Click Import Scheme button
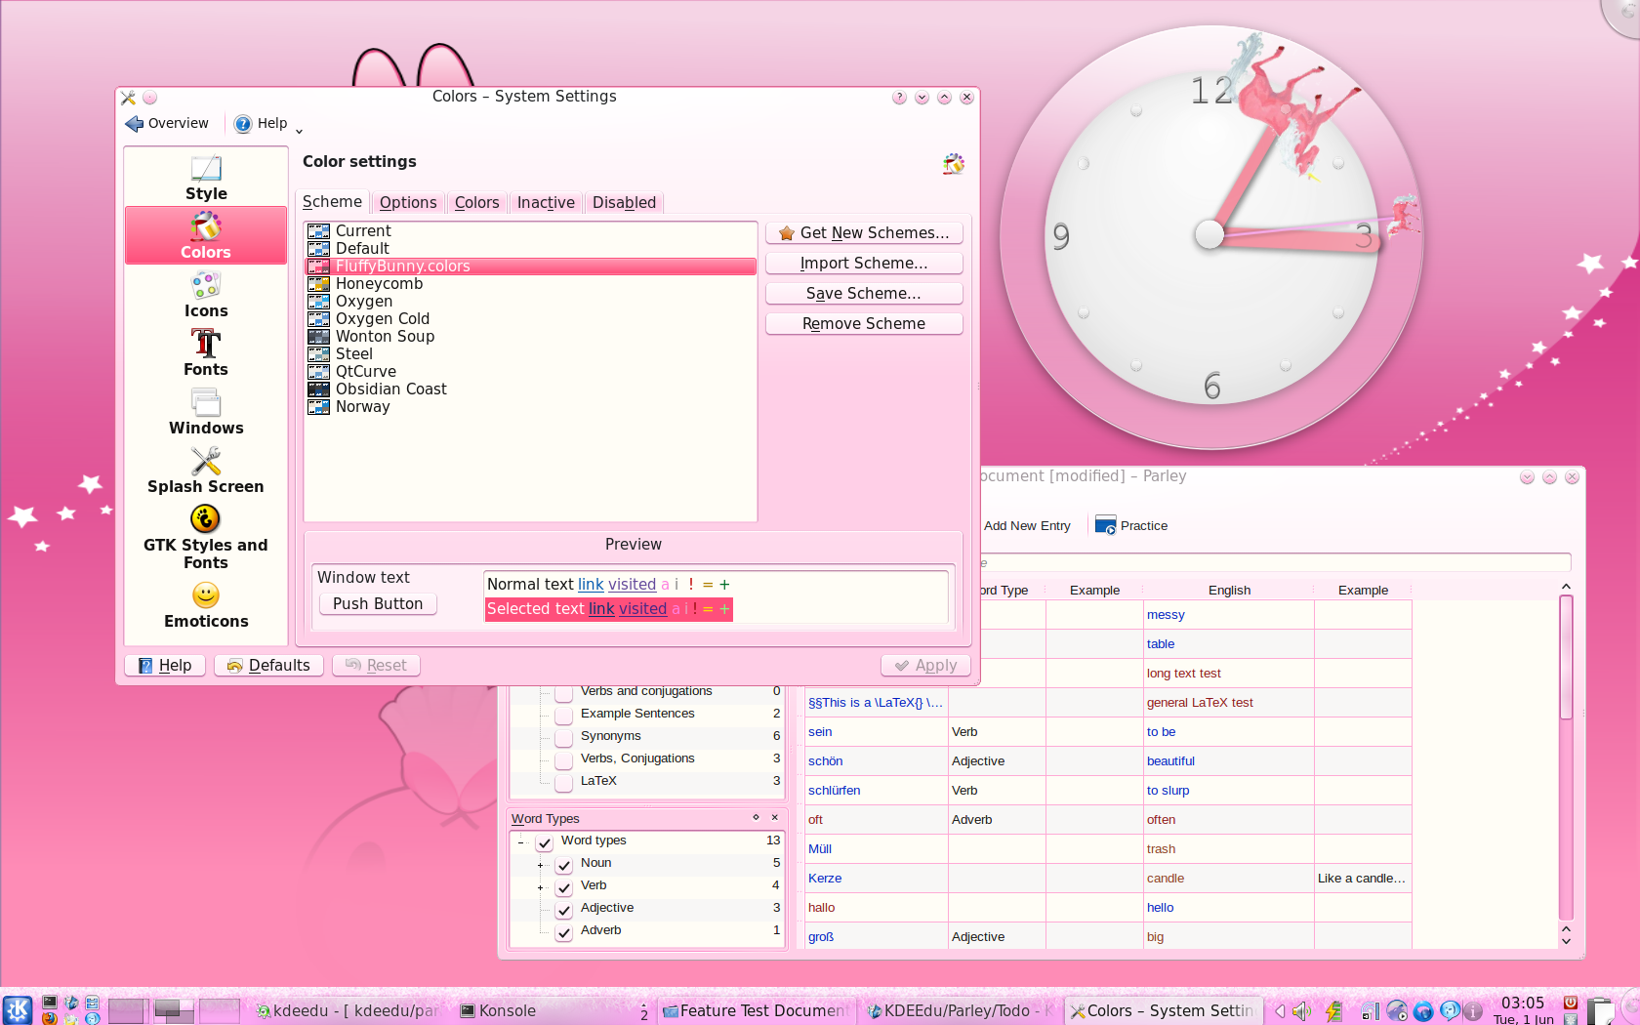The height and width of the screenshot is (1025, 1640). [864, 264]
